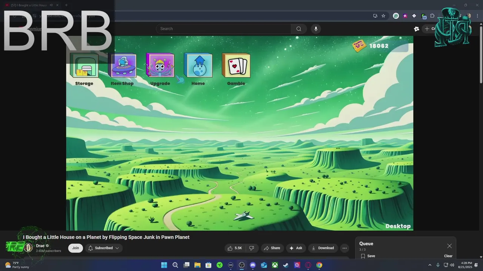Open Opera GX from the taskbar
The width and height of the screenshot is (483, 271).
(308, 265)
